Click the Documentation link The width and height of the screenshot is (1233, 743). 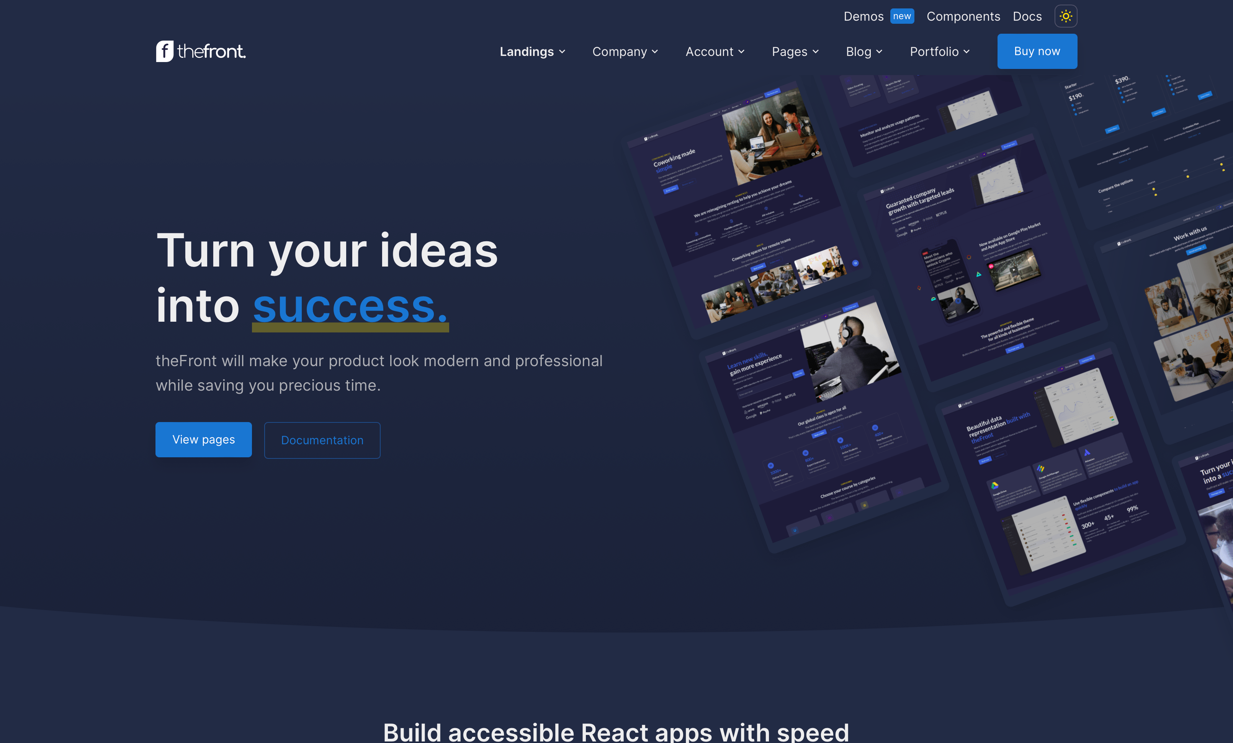pyautogui.click(x=322, y=439)
